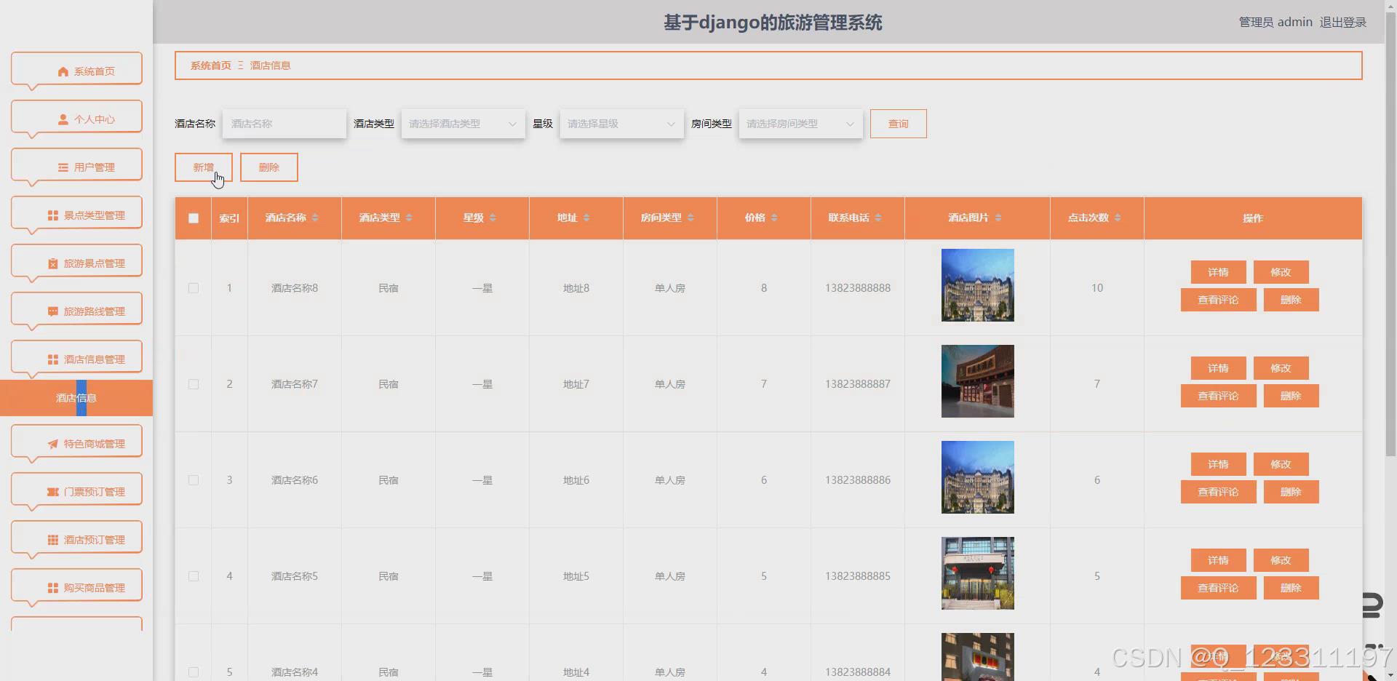
Task: Open 详情 for 酒店名称8
Action: point(1218,272)
